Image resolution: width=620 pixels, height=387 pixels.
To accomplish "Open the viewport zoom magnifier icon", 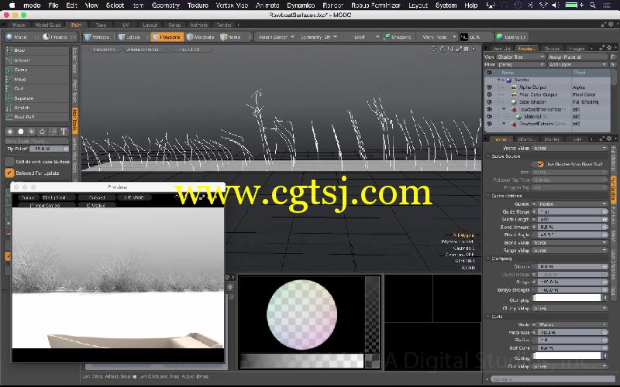I will click(x=450, y=49).
